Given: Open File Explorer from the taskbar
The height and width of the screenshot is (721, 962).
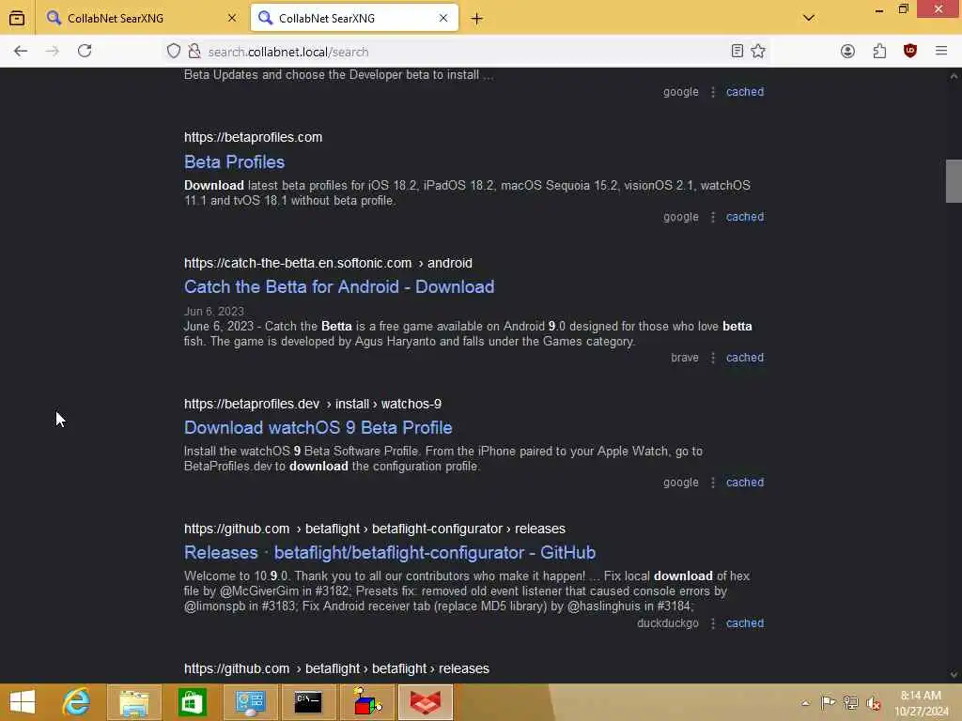Looking at the screenshot, I should point(134,702).
